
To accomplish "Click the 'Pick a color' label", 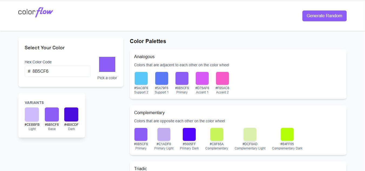I will (x=107, y=78).
